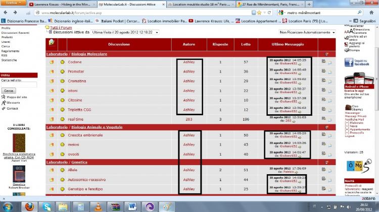The image size is (379, 212).
Task: Go back with browser back arrow
Action: [x=6, y=13]
